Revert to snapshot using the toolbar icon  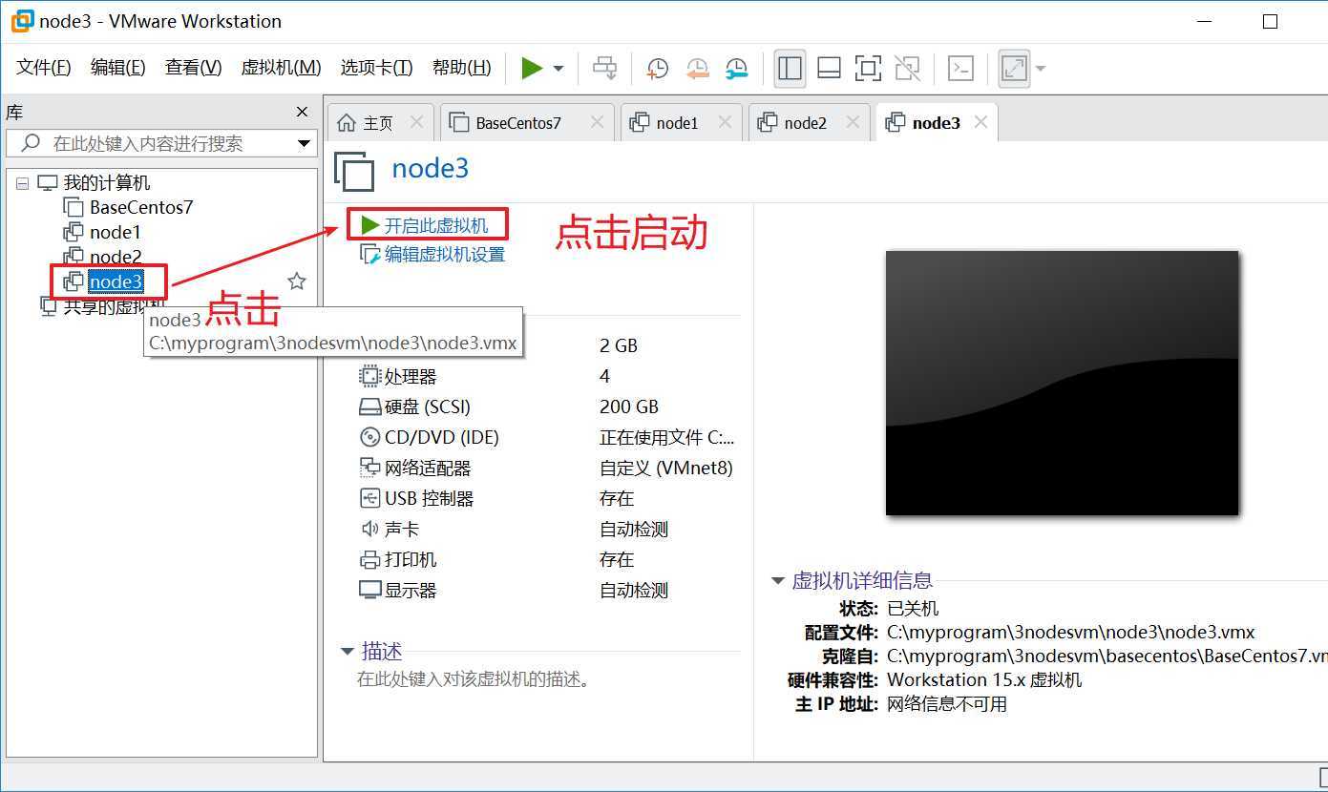point(698,68)
